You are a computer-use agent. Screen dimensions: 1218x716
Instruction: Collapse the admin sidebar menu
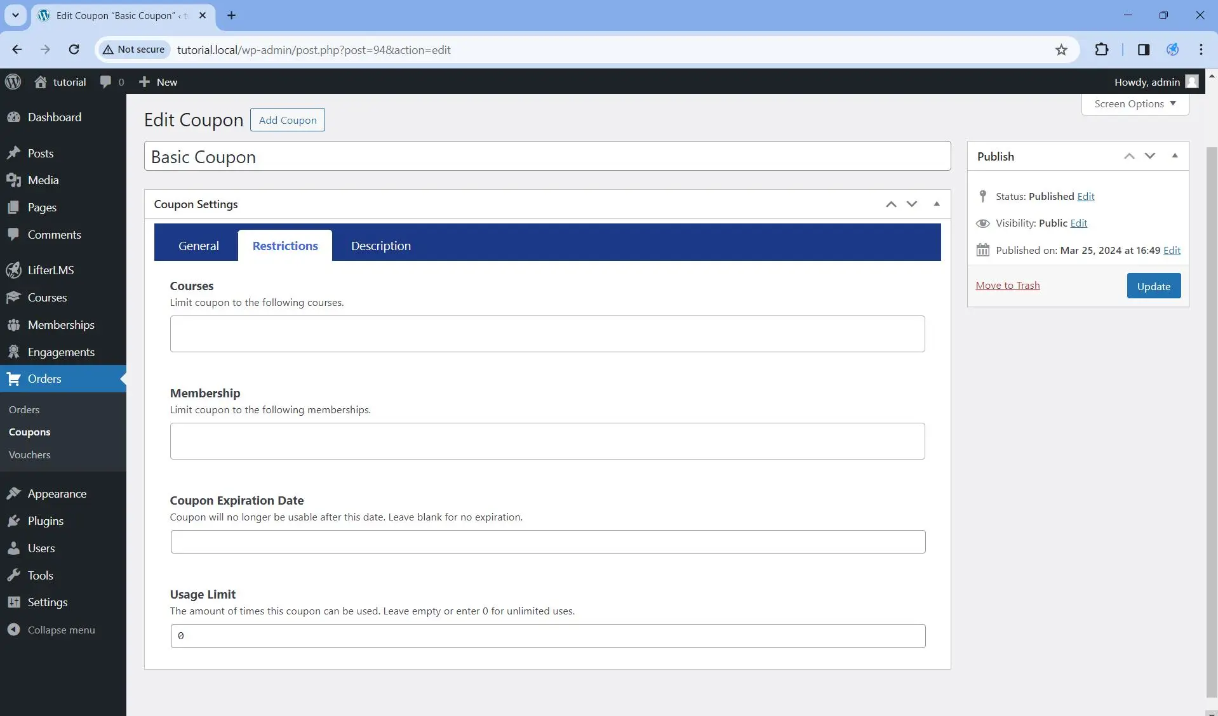(x=63, y=630)
